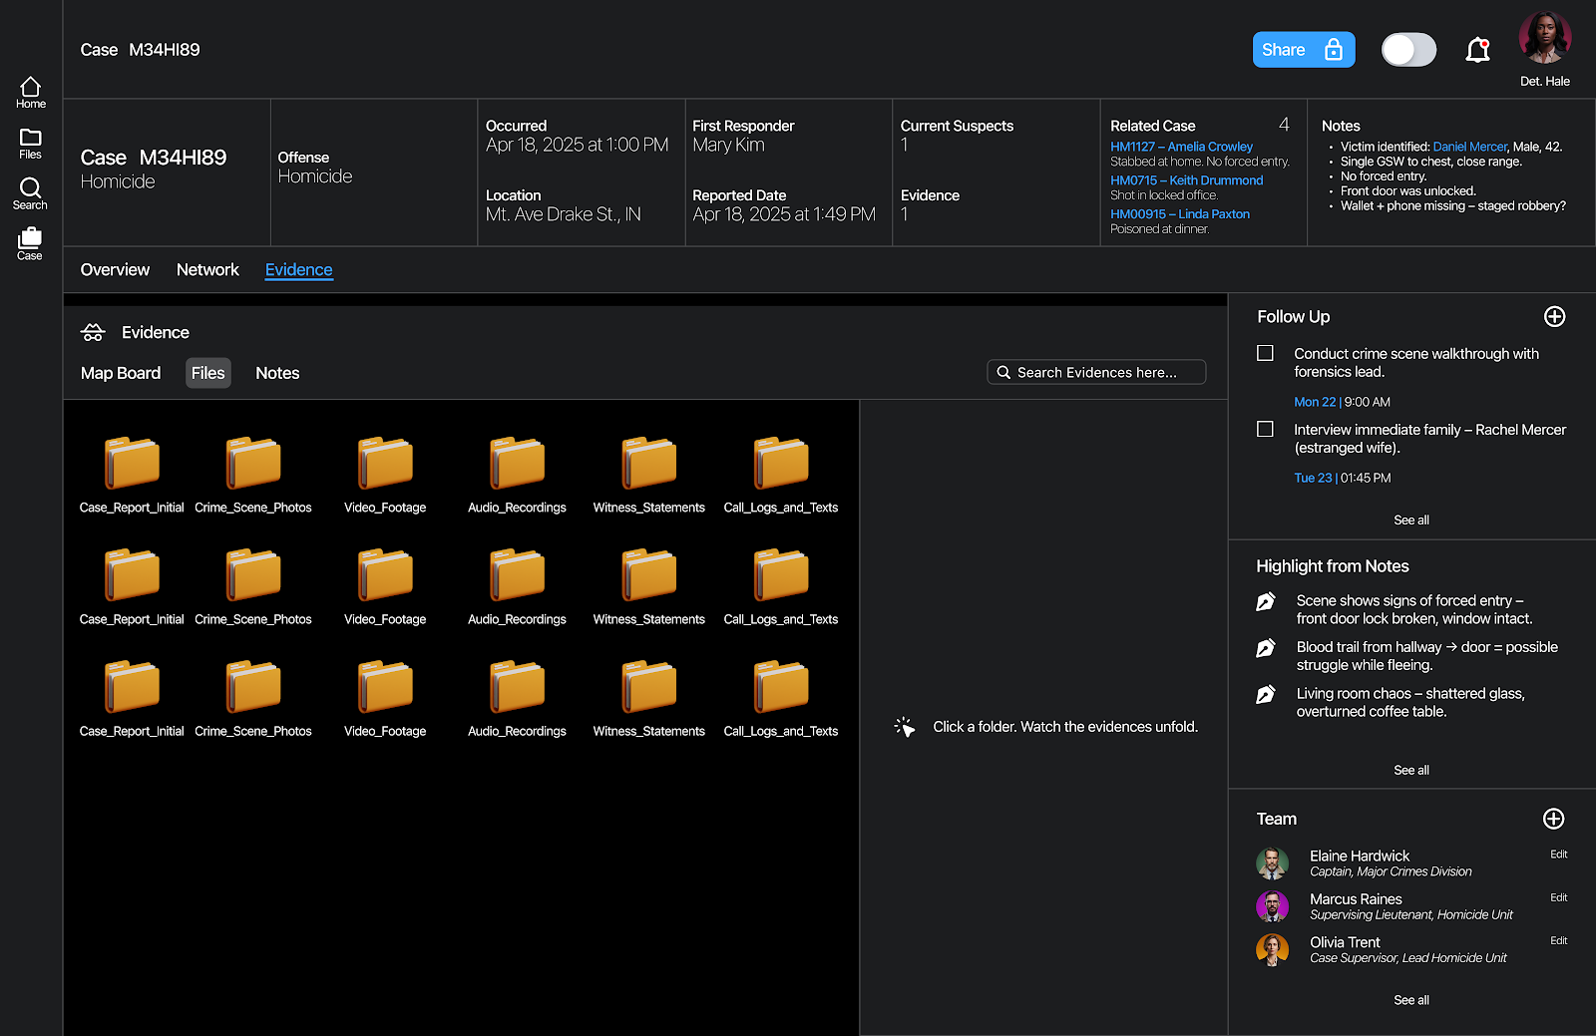See all Team members
Viewport: 1596px width, 1036px height.
click(1410, 1001)
